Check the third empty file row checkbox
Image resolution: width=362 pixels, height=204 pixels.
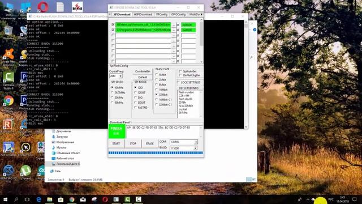pos(113,35)
